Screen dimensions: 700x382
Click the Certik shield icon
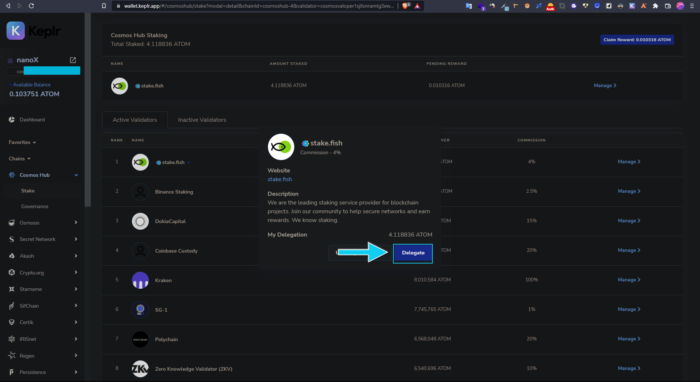[12, 322]
